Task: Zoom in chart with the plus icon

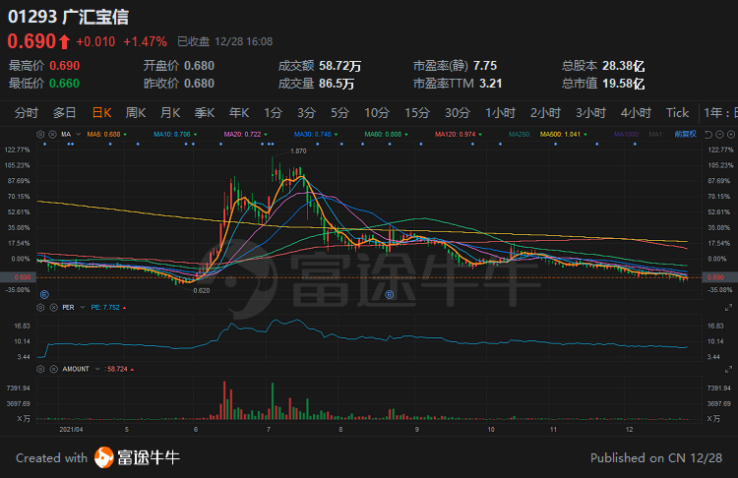Action: tap(731, 135)
